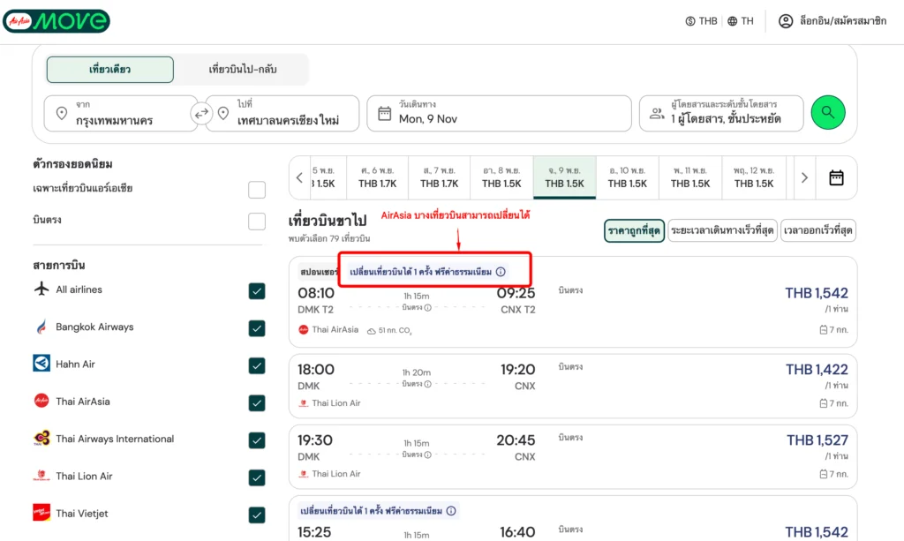Select the Tuesday 10 Nov date tab

[628, 177]
